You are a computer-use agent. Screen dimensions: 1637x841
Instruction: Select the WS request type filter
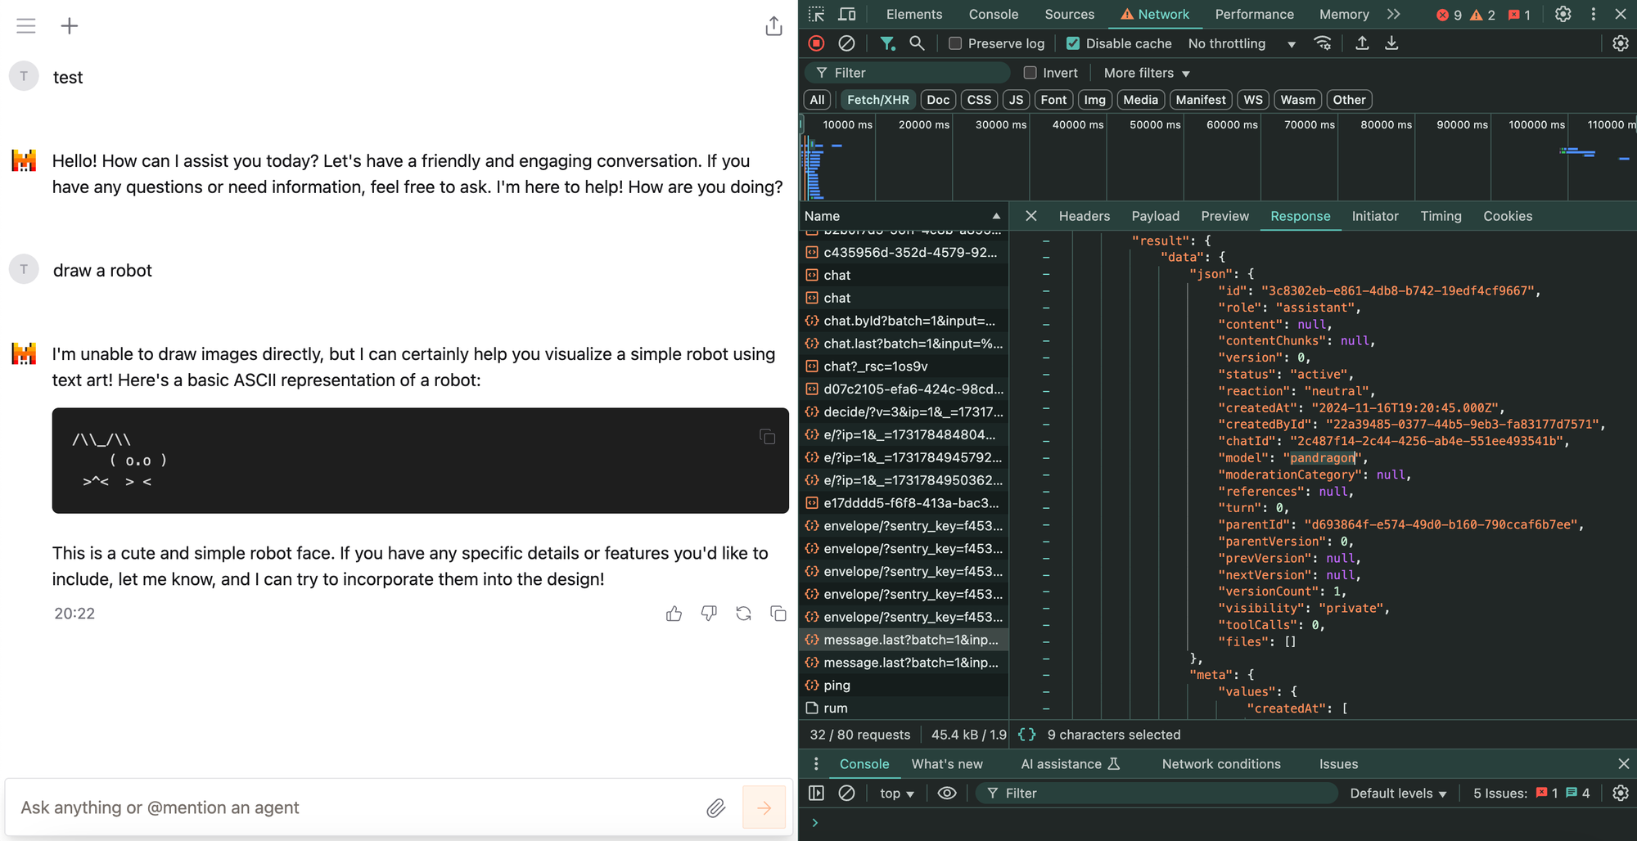[1252, 100]
